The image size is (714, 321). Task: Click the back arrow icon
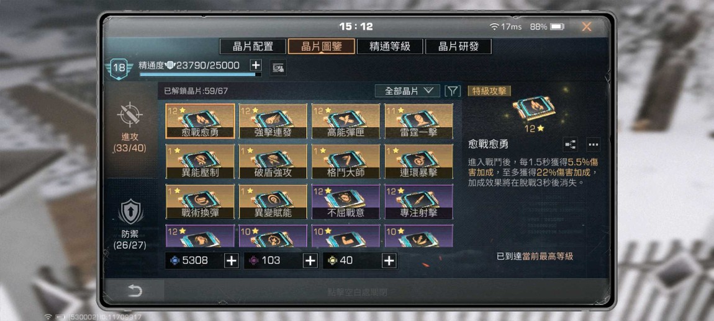[134, 291]
